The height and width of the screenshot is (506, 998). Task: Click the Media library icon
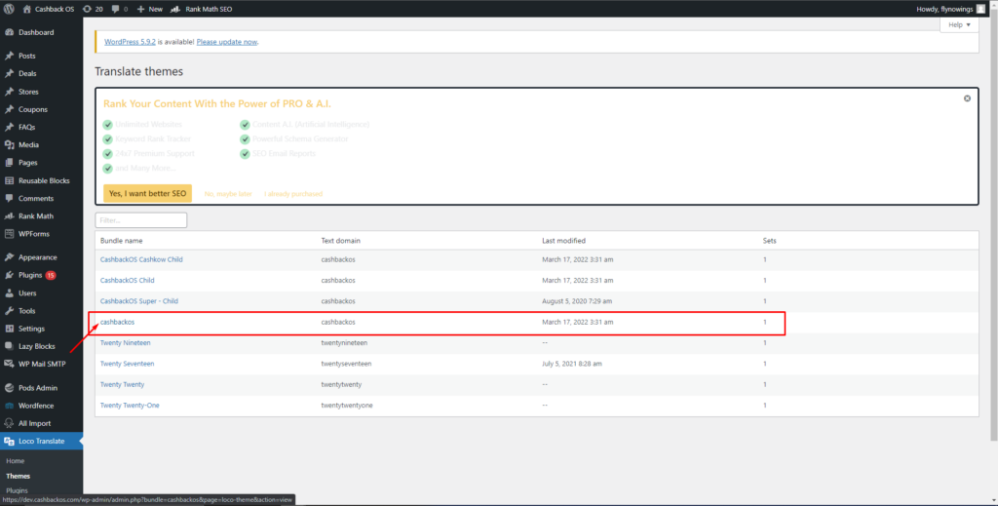(x=9, y=145)
